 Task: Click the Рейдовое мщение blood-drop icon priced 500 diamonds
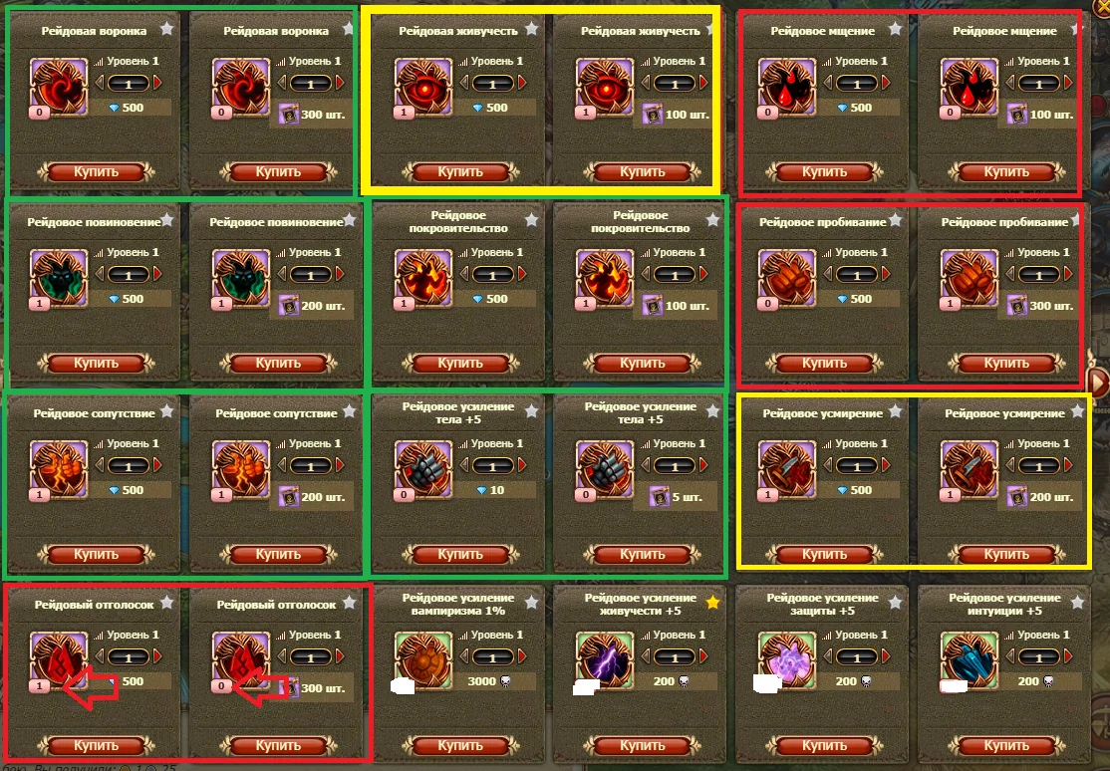coord(787,87)
